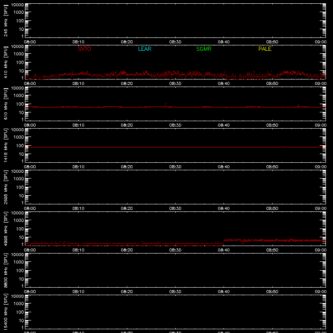Click 08:00 label below the 8800 MHz panel
The image size is (333, 333).
[30, 292]
